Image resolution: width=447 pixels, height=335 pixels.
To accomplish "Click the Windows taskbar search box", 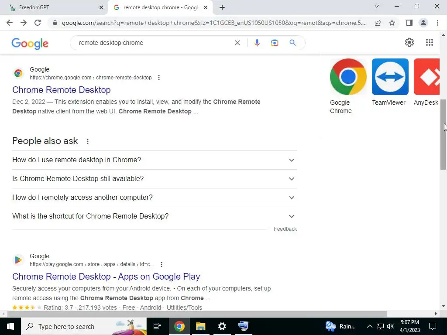I will tap(84, 326).
